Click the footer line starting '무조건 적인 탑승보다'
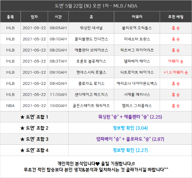This screenshot has height=178, width=192. [x=96, y=170]
